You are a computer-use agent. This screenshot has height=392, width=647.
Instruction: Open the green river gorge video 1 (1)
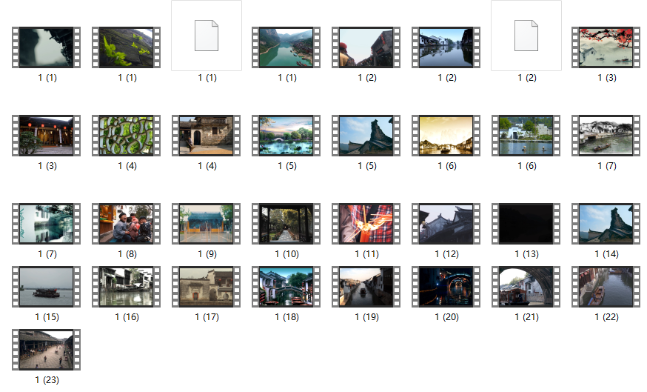(286, 47)
